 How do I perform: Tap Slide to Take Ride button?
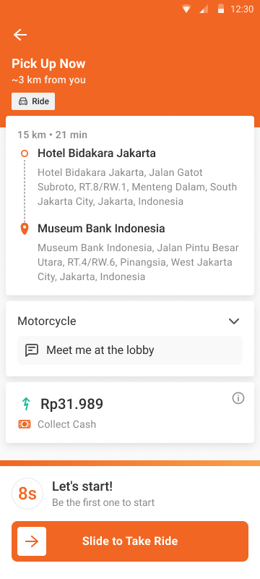(130, 541)
